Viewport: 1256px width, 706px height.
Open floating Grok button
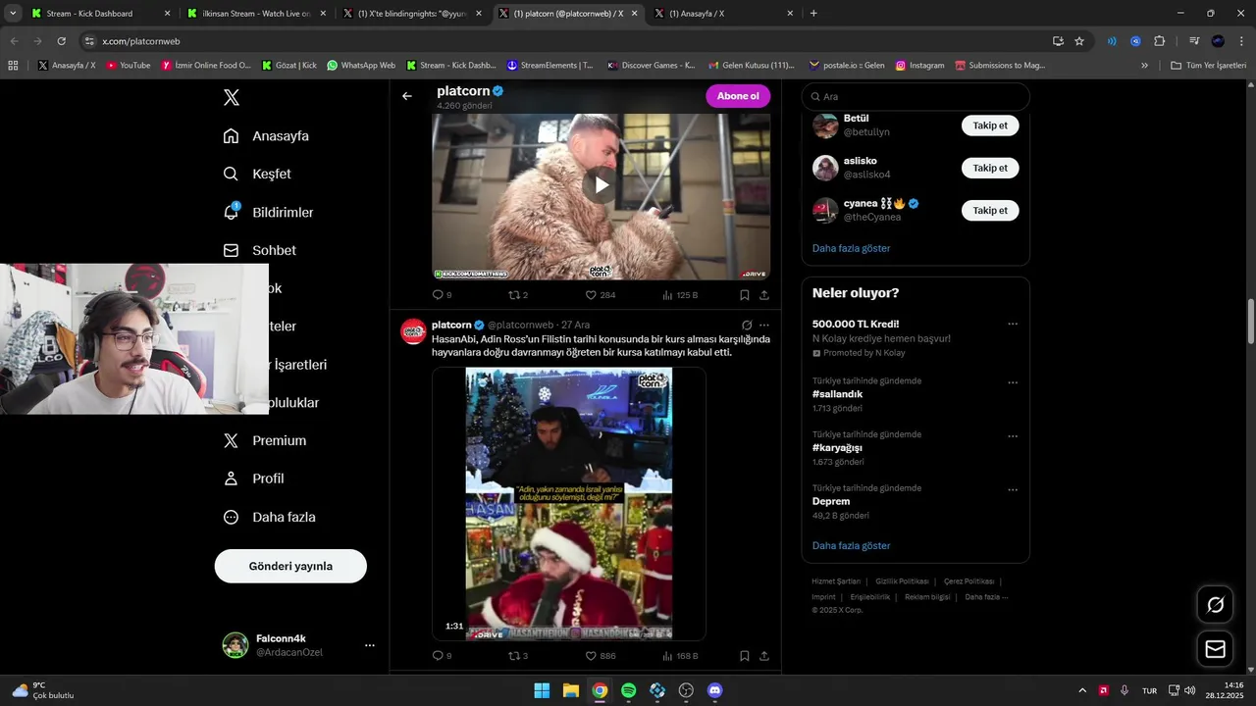click(1215, 604)
